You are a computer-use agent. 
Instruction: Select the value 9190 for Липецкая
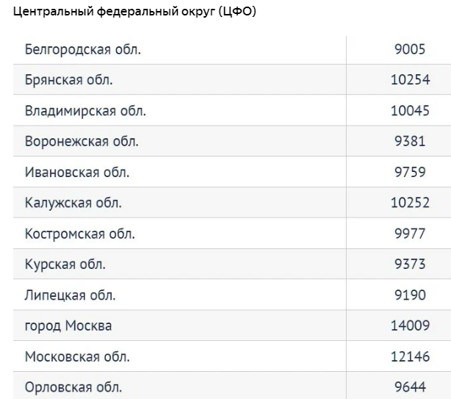point(410,295)
